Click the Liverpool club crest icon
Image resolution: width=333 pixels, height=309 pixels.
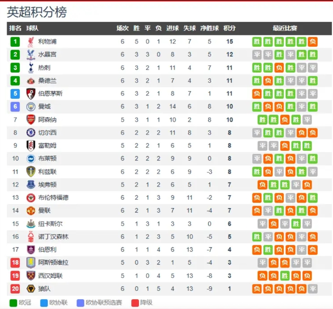click(x=31, y=42)
